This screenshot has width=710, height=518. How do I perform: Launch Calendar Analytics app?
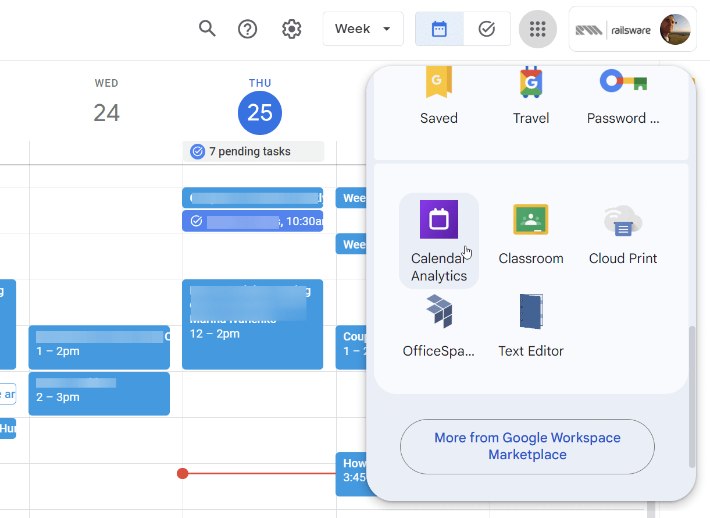439,241
